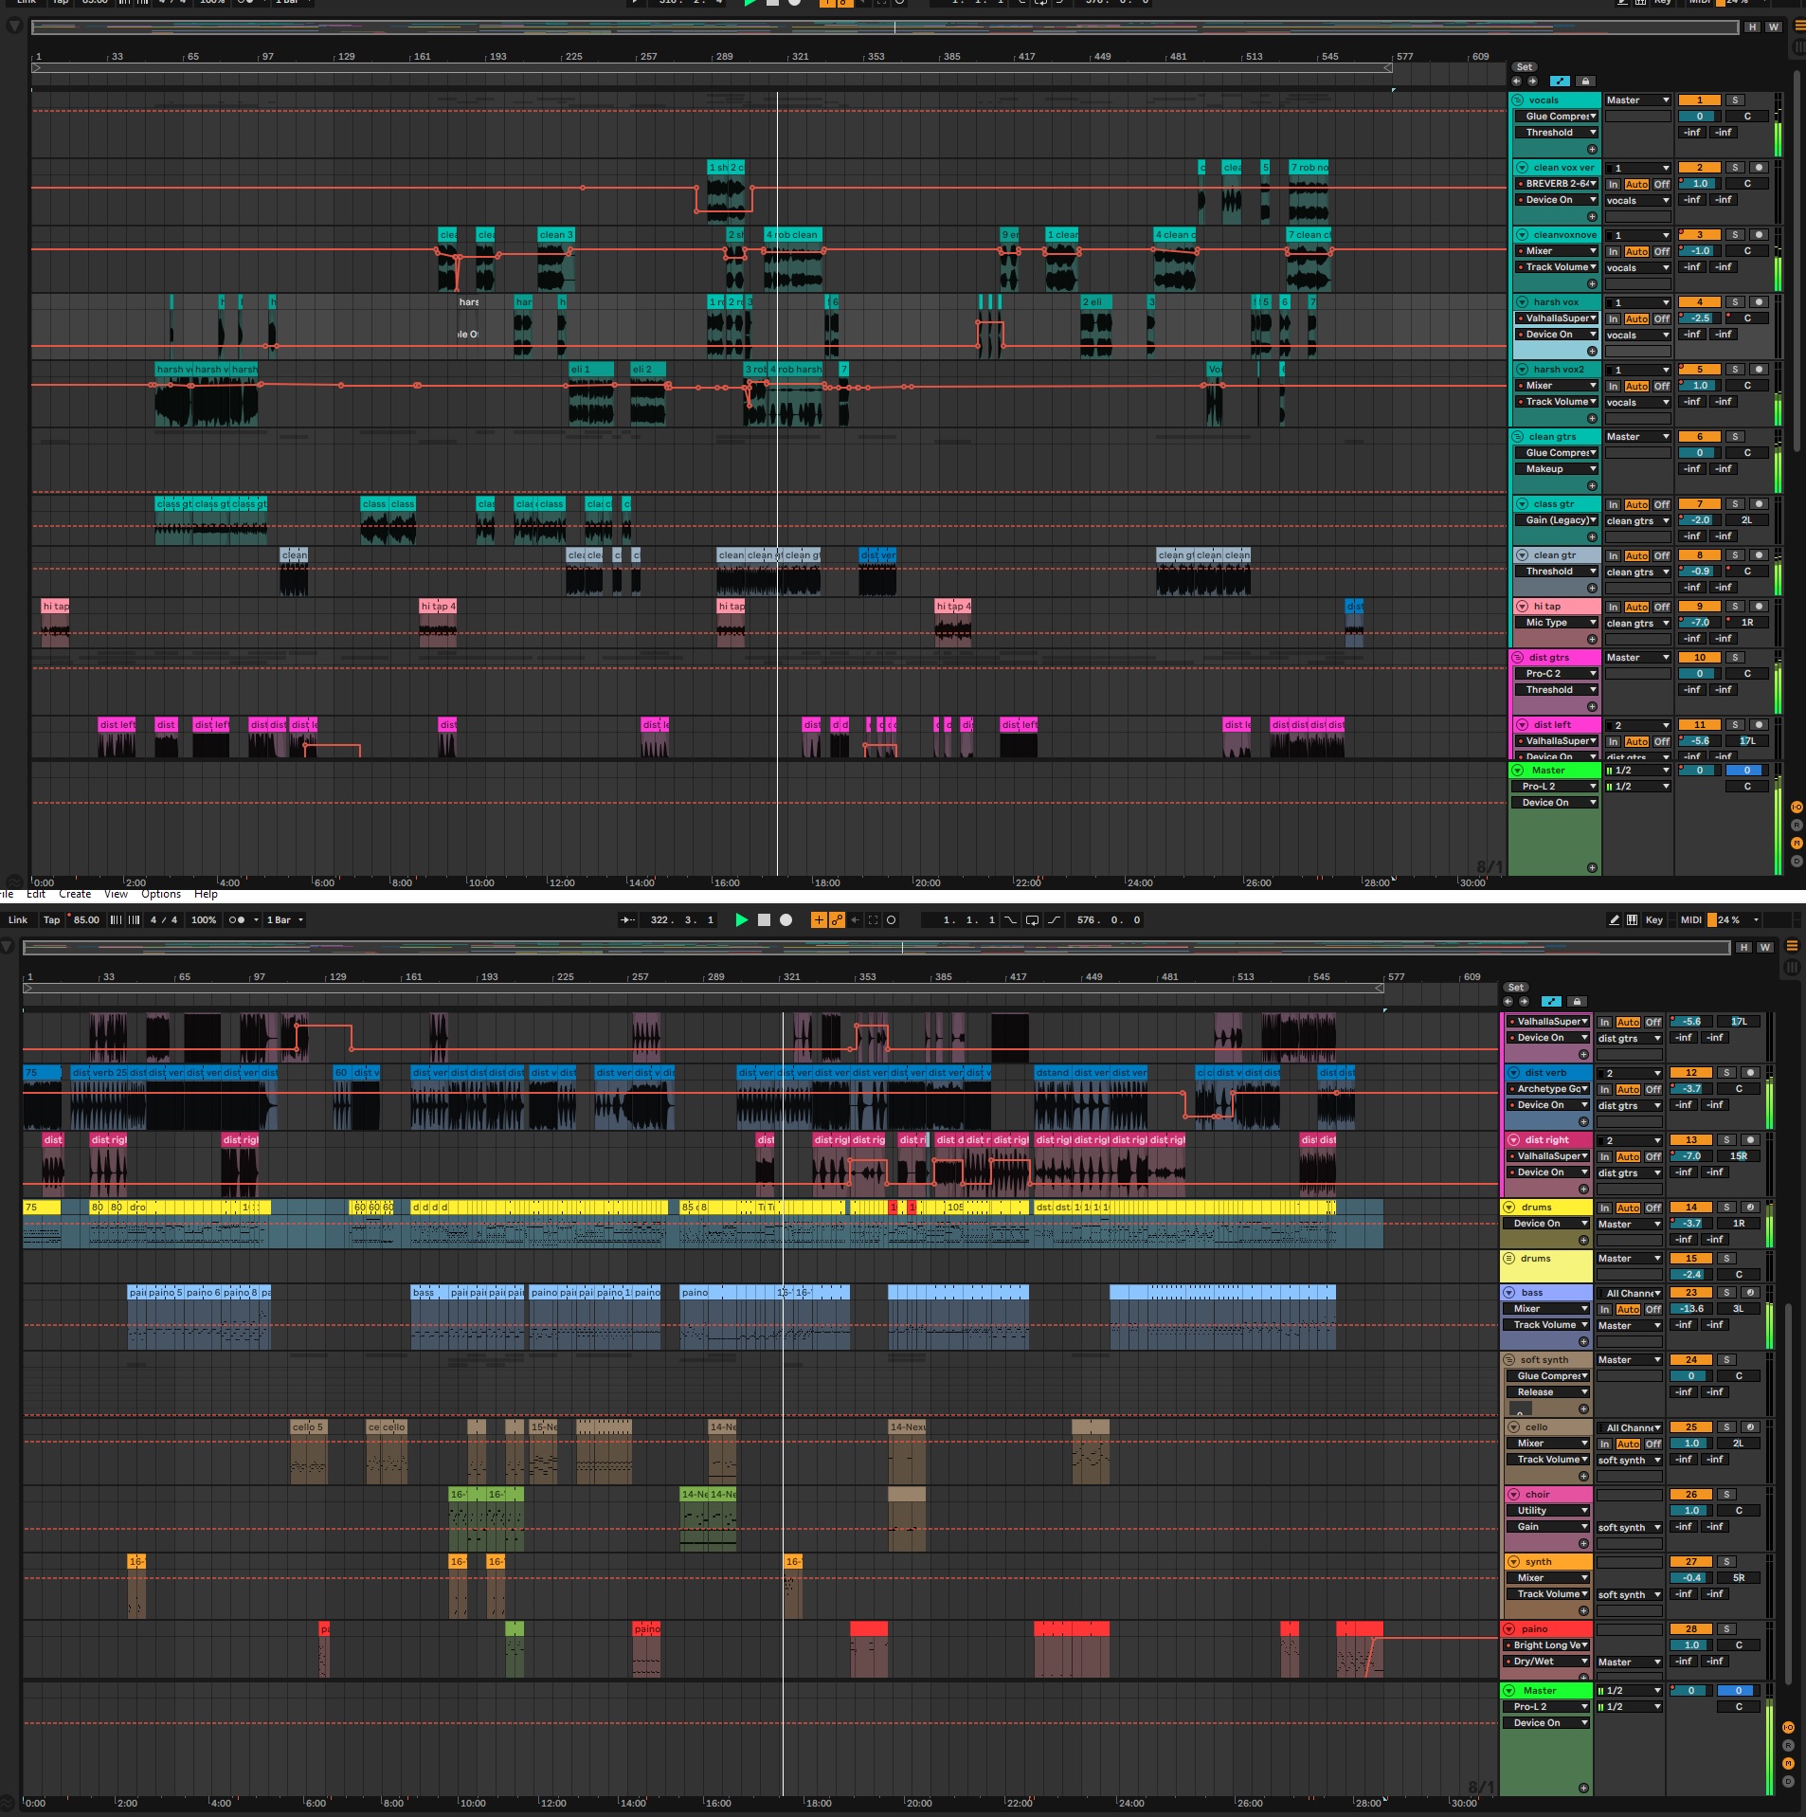
Task: Select the 4 rob clean clip
Action: (792, 235)
